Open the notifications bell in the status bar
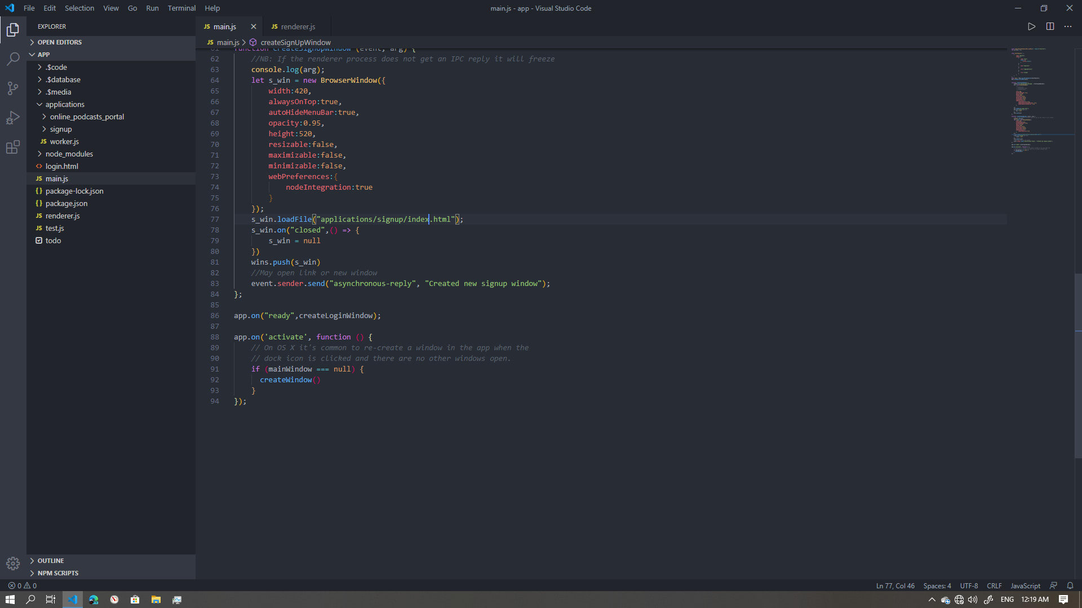The width and height of the screenshot is (1082, 608). (1070, 585)
